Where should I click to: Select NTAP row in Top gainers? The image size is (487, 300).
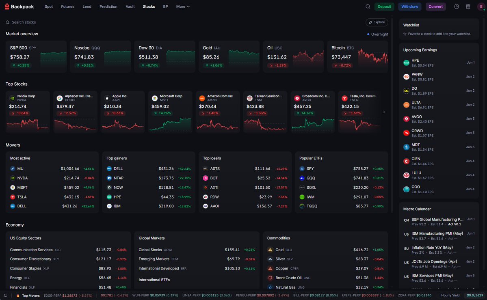(x=149, y=178)
